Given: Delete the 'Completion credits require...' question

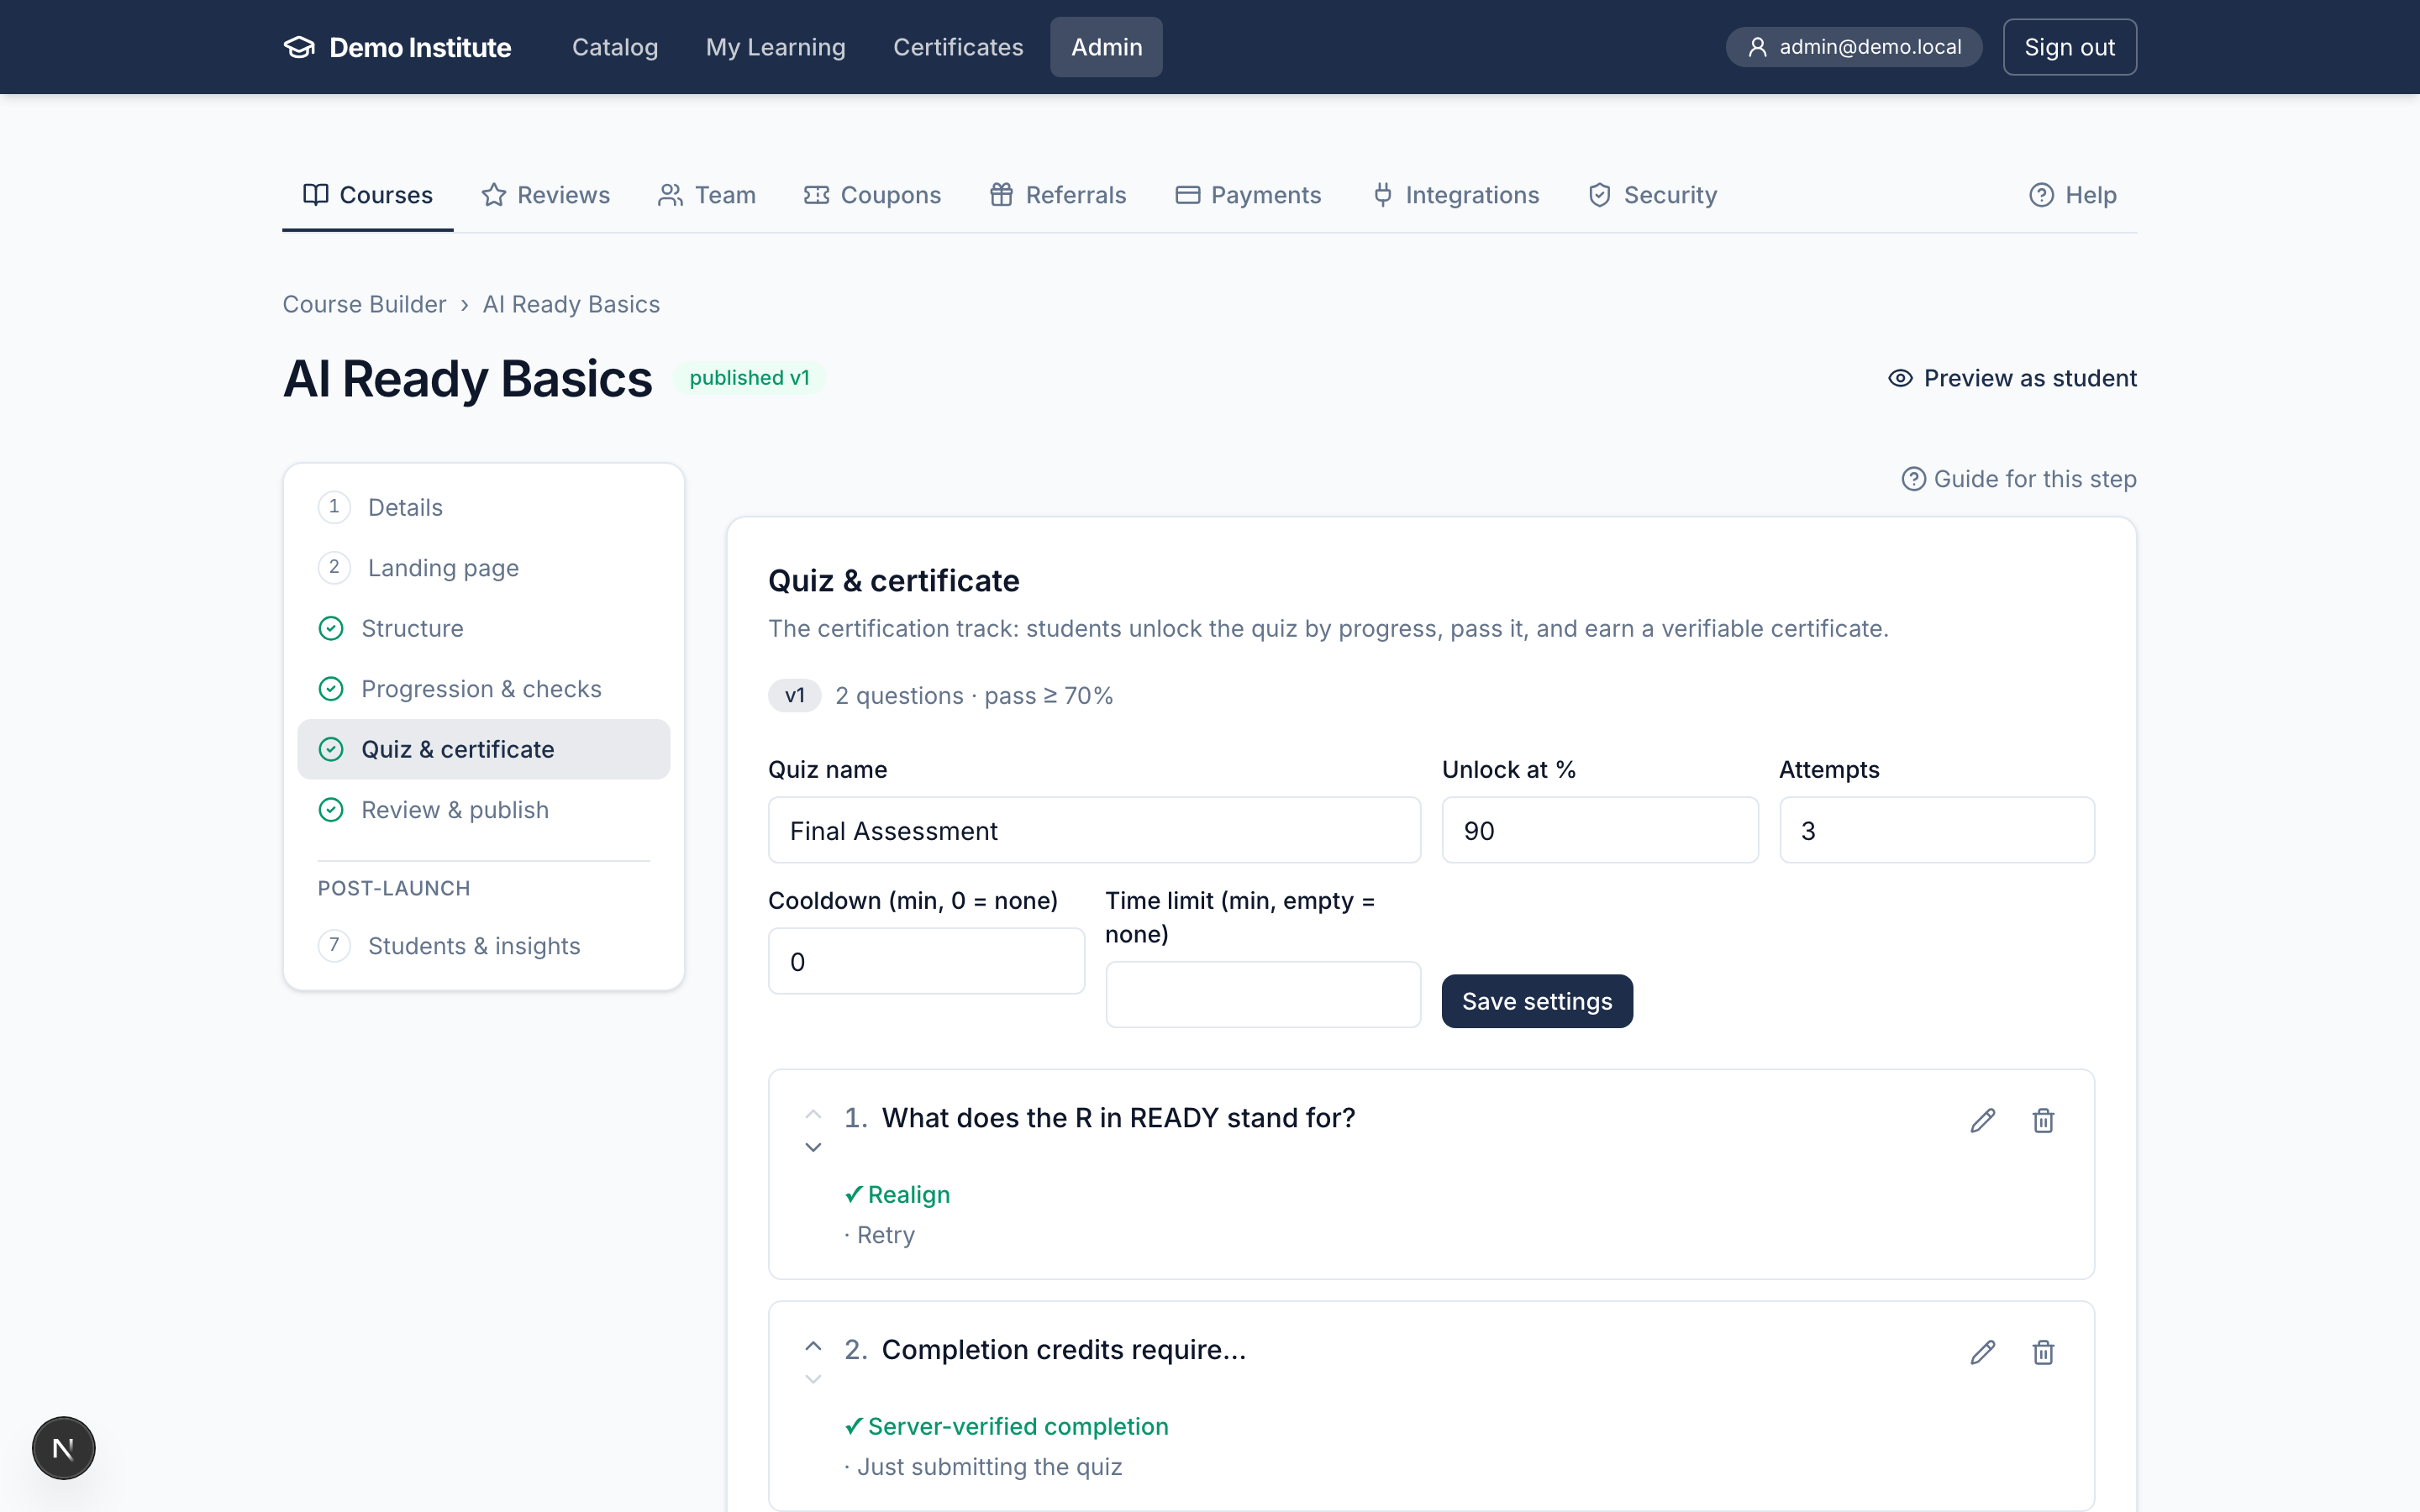Looking at the screenshot, I should pyautogui.click(x=2043, y=1352).
